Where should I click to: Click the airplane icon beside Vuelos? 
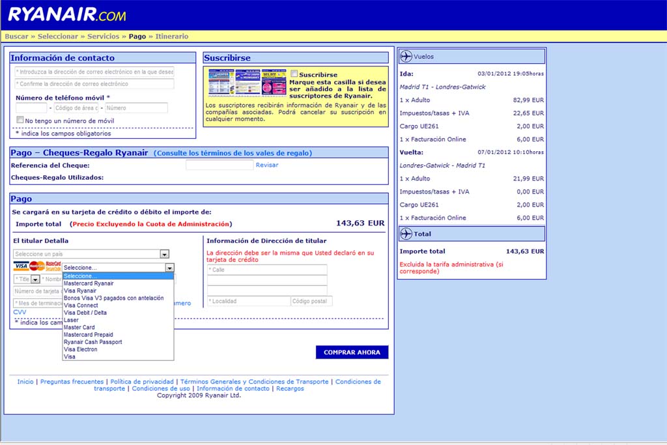pyautogui.click(x=406, y=56)
